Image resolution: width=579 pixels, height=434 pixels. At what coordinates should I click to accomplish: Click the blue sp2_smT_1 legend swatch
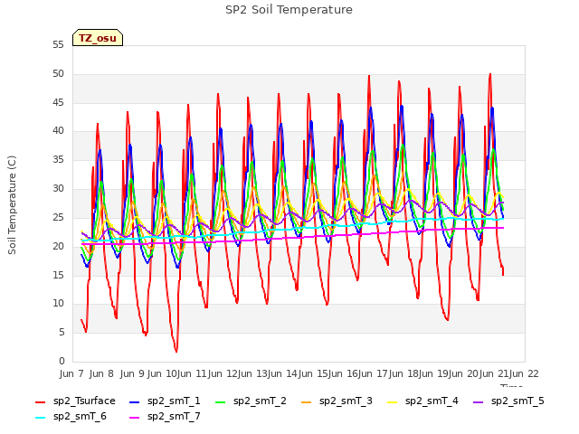click(x=135, y=401)
